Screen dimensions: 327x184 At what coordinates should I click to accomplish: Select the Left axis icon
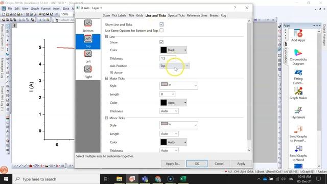tap(88, 54)
